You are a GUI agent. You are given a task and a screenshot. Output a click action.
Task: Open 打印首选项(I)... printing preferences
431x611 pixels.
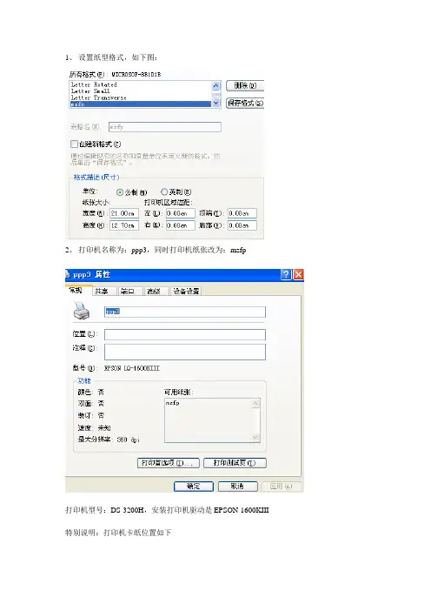point(169,463)
